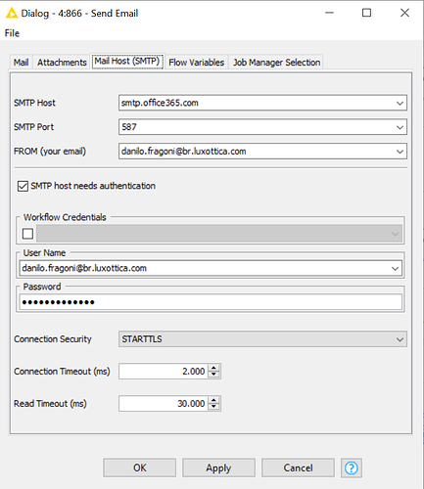The height and width of the screenshot is (489, 424).
Task: Increase Read Timeout with up arrow
Action: coord(213,400)
